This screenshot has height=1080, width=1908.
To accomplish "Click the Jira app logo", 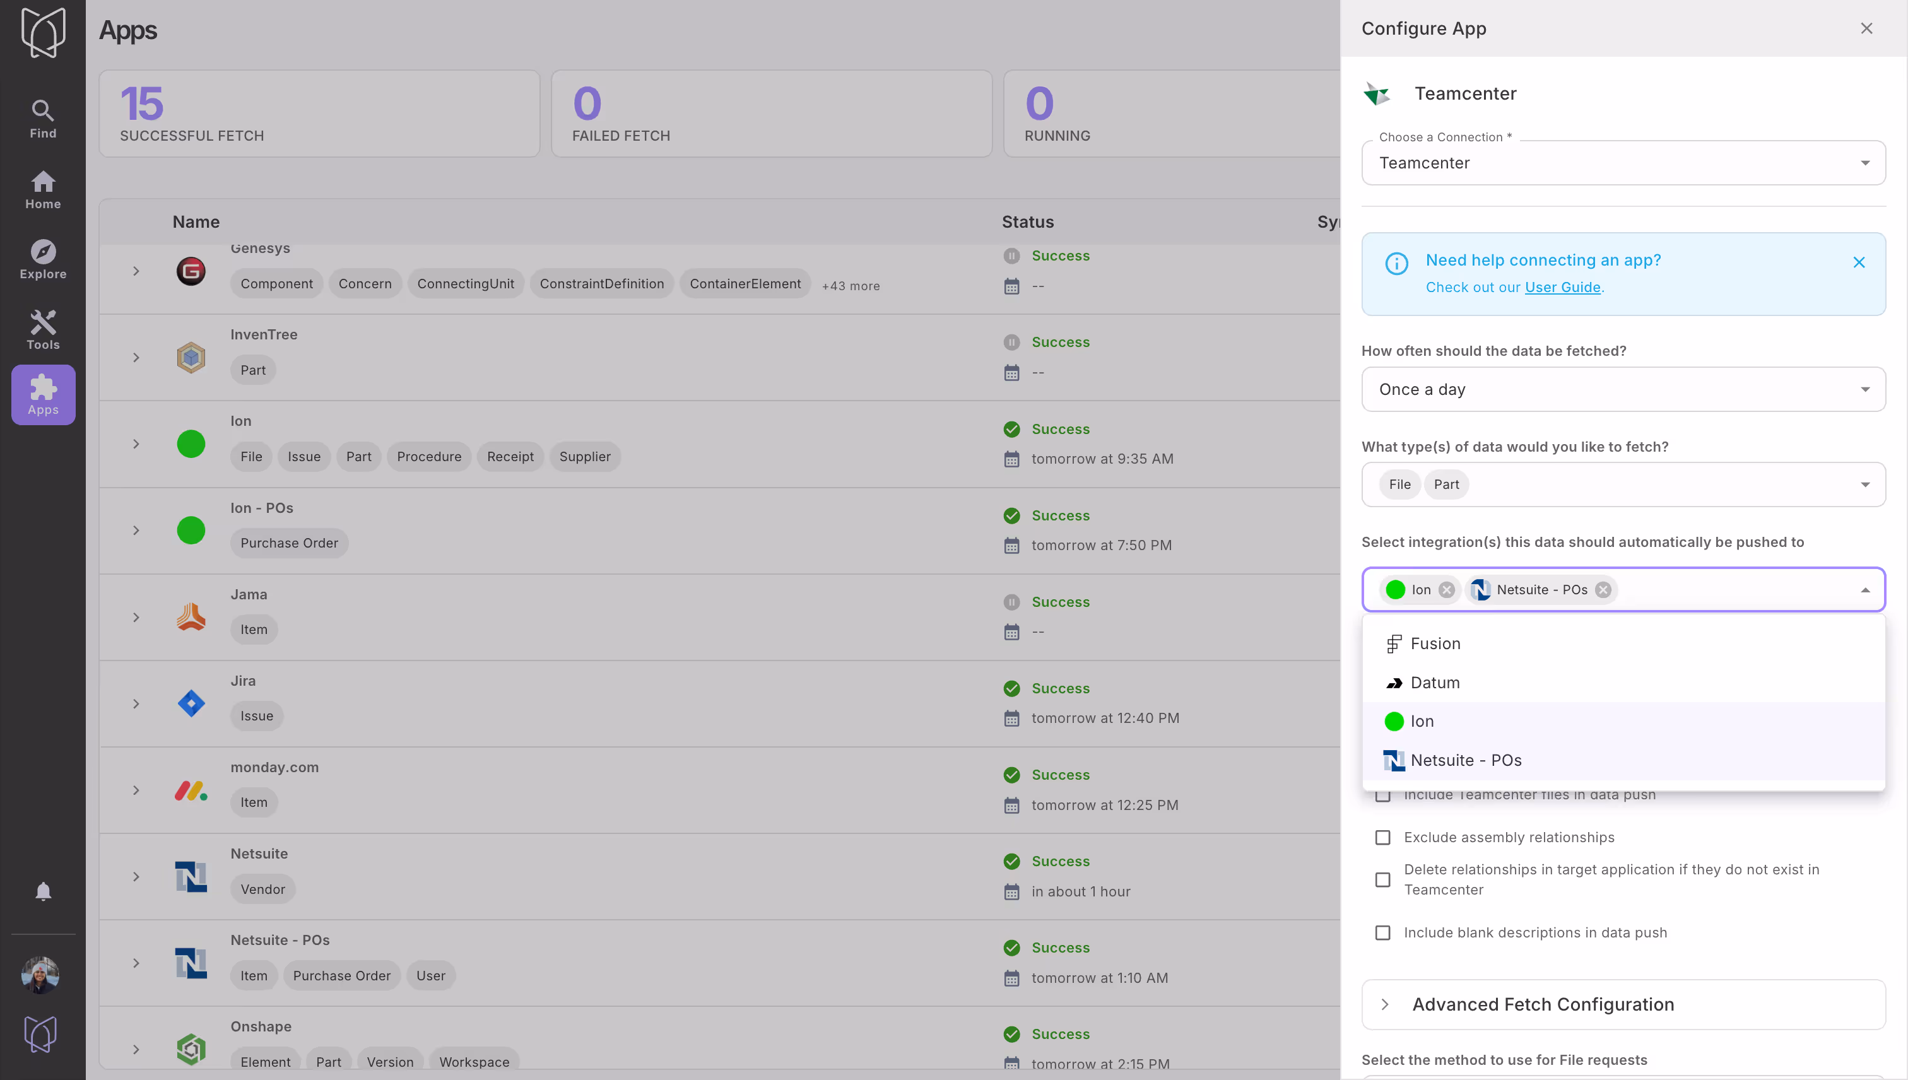I will [x=191, y=703].
